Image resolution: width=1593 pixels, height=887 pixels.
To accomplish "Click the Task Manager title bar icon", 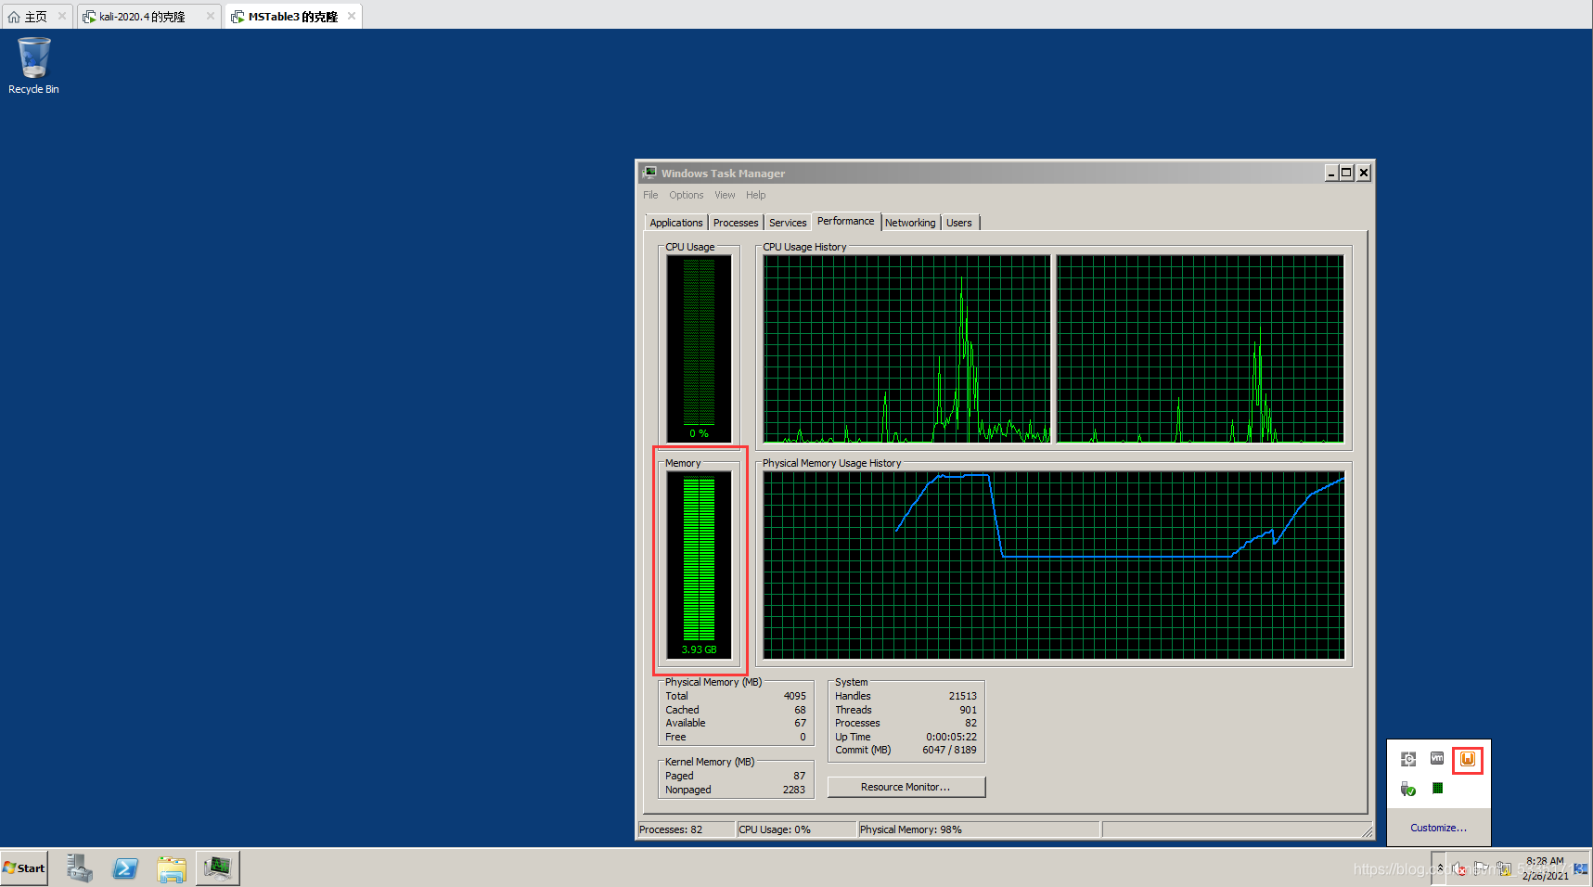I will click(x=650, y=173).
